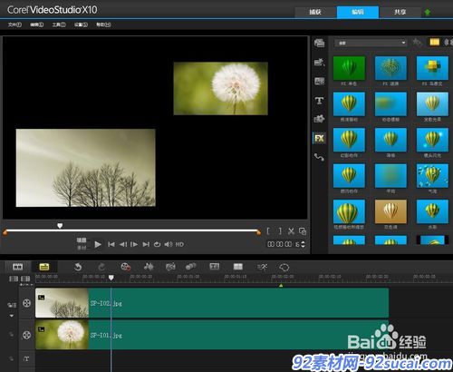Viewport: 453px width, 372px height.
Task: Click the Redo icon in timeline toolbar
Action: [101, 267]
